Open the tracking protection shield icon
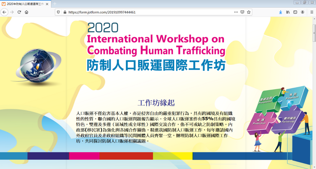316x169 pixels. coord(58,12)
